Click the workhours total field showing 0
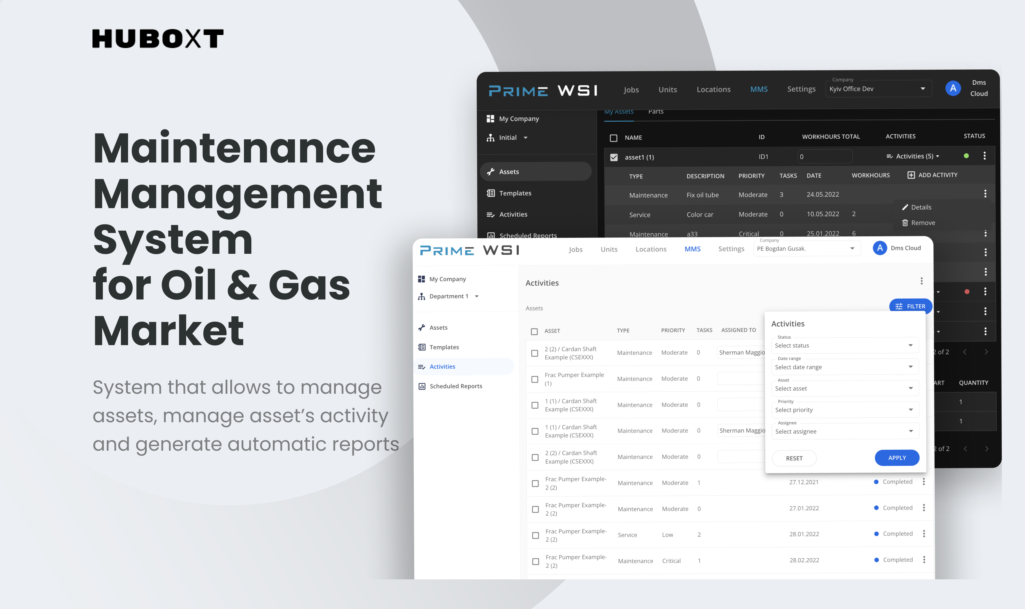Screen dimensions: 1025x609 point(824,157)
